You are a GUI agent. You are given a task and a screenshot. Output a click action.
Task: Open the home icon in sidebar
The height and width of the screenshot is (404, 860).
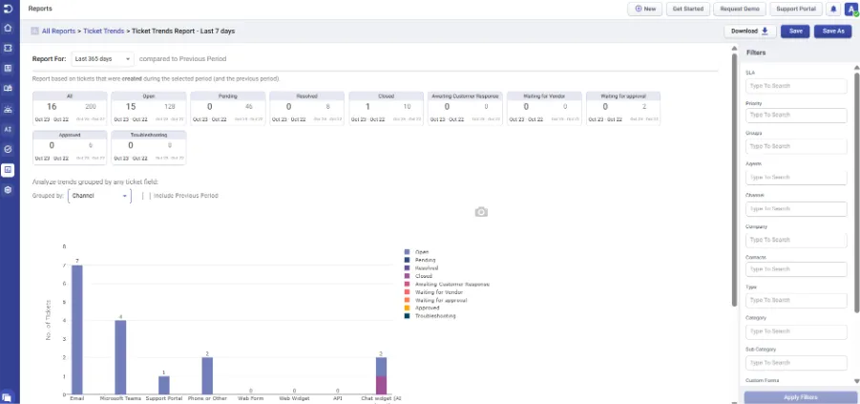tap(9, 28)
